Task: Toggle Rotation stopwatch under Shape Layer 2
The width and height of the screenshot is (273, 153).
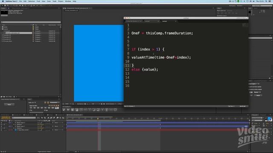Action: pos(15,125)
